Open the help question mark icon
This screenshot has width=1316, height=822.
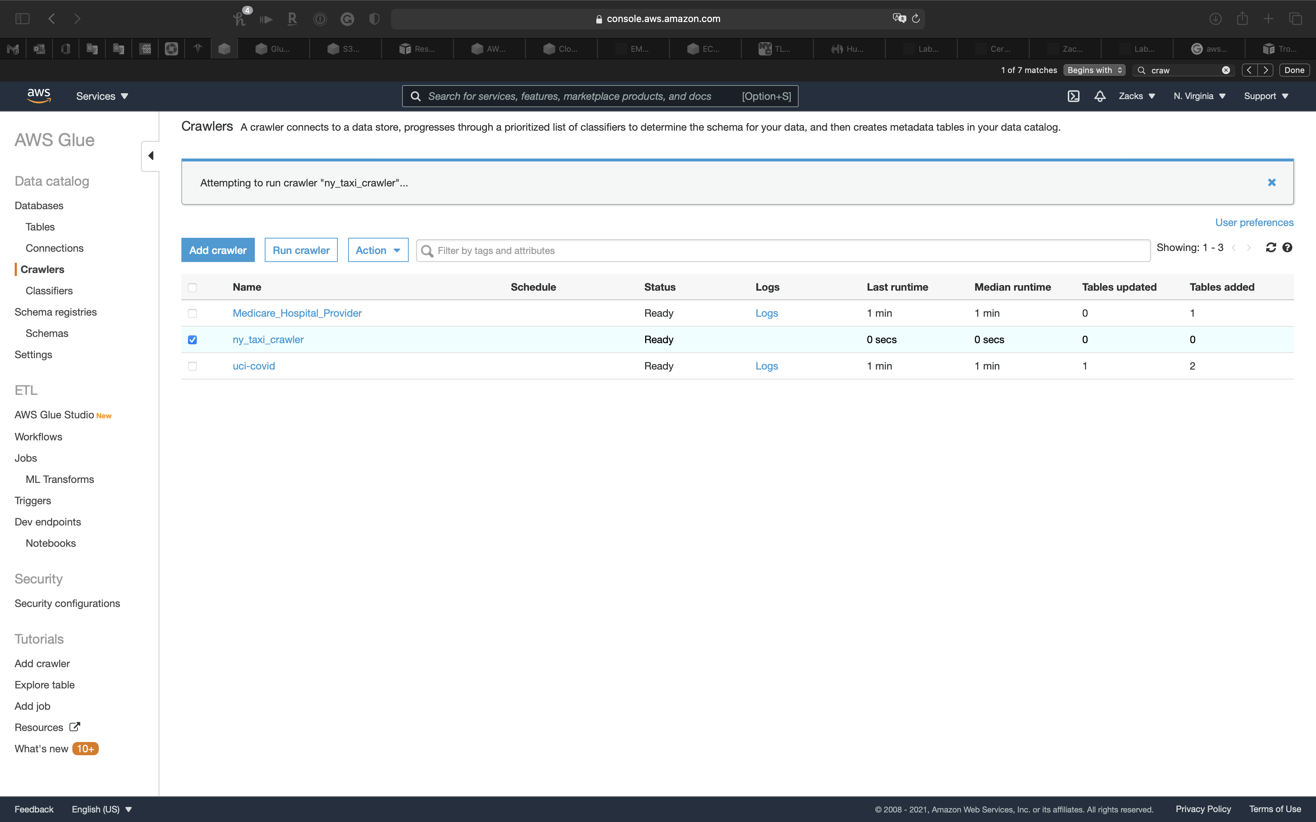[x=1287, y=248]
